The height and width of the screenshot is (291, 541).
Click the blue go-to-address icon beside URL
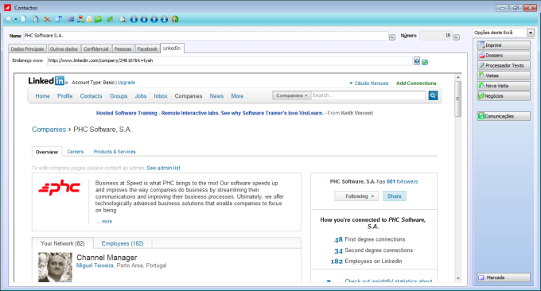(417, 61)
